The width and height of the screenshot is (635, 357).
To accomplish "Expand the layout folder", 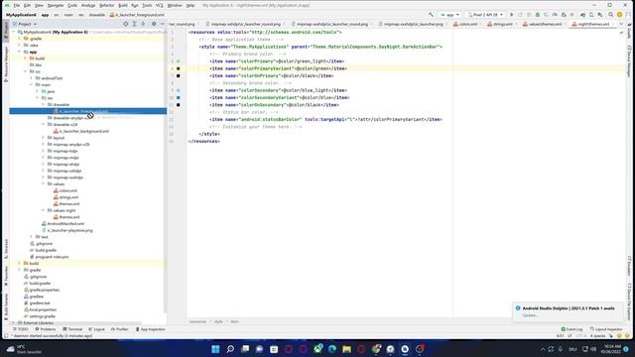I will point(44,138).
